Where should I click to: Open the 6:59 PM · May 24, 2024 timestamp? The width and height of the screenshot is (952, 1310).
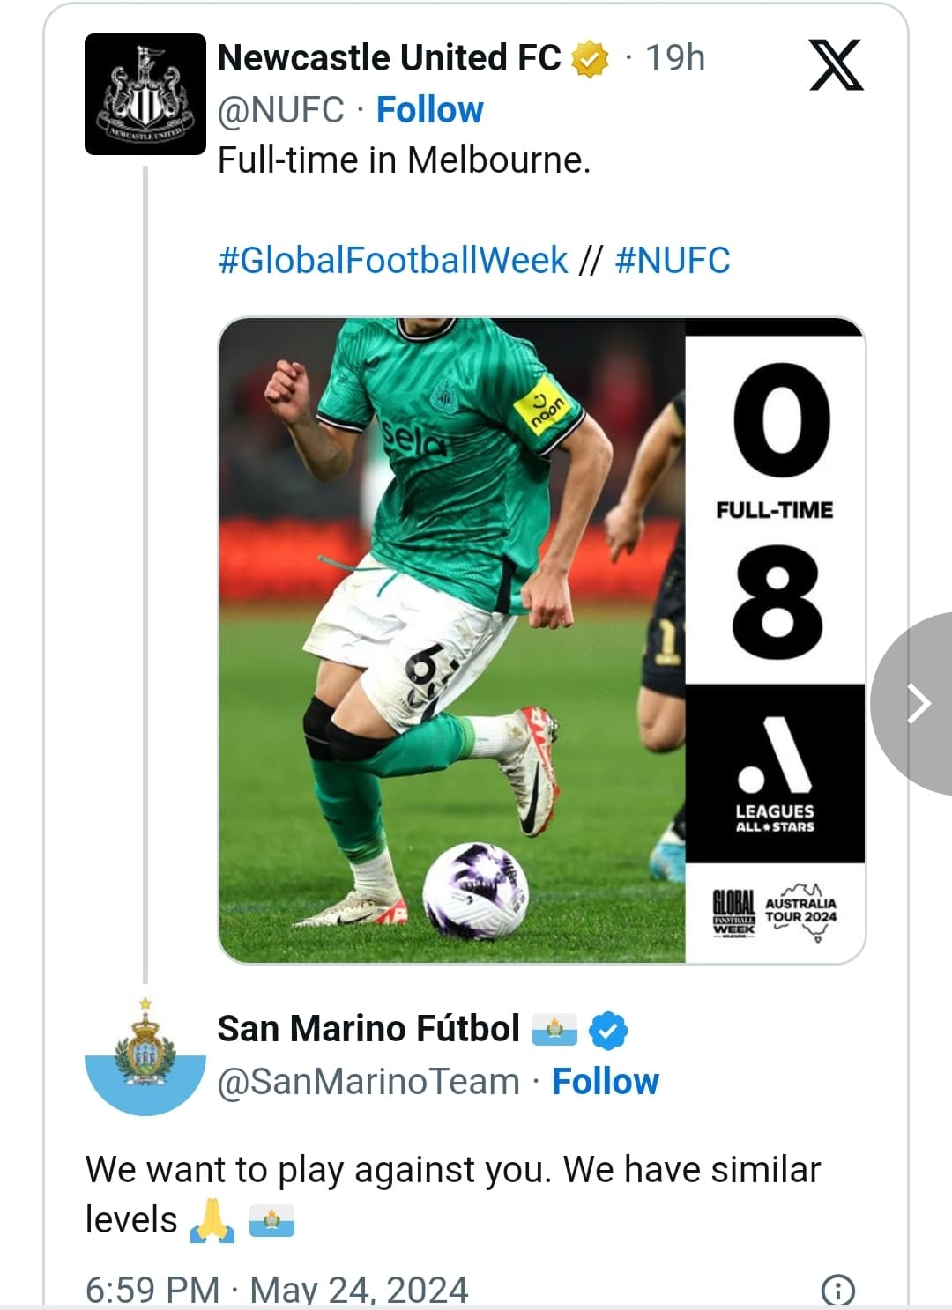pyautogui.click(x=277, y=1291)
